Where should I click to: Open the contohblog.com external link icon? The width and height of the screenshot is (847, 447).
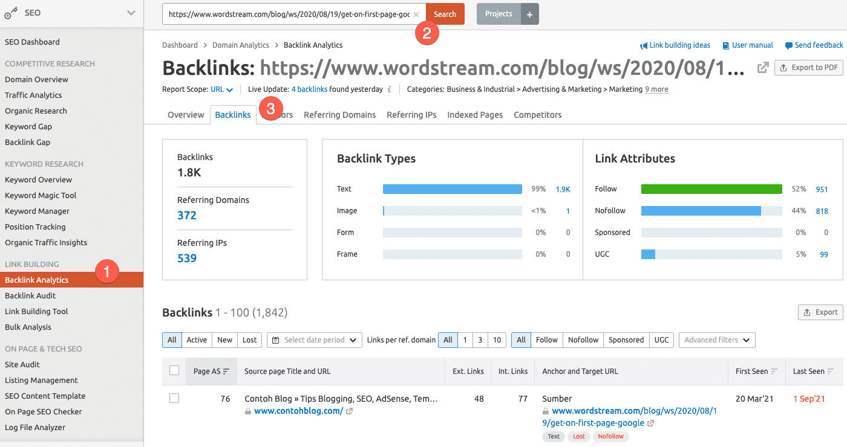(x=350, y=411)
